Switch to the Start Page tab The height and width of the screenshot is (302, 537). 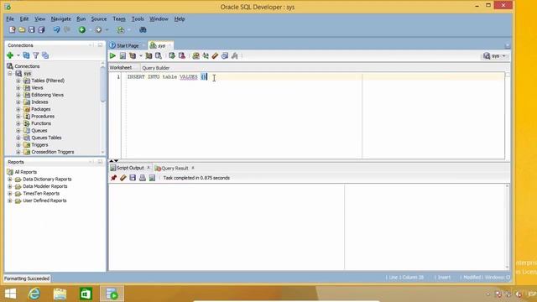coord(127,45)
